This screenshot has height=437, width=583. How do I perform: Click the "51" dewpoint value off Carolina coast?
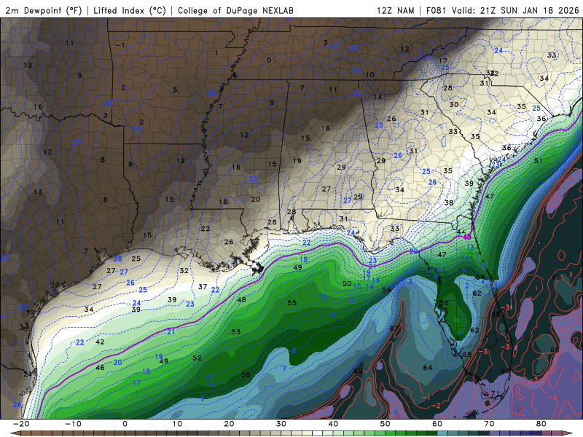[x=538, y=160]
